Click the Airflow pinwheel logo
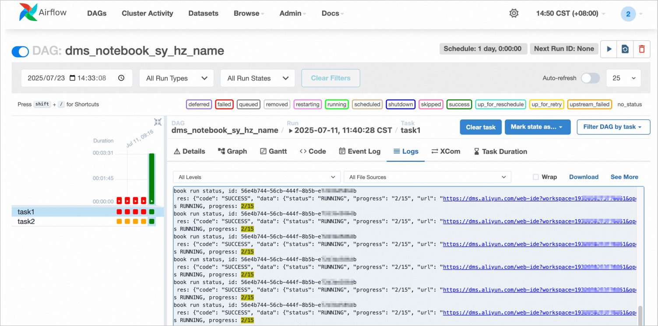This screenshot has height=326, width=658. [x=28, y=12]
